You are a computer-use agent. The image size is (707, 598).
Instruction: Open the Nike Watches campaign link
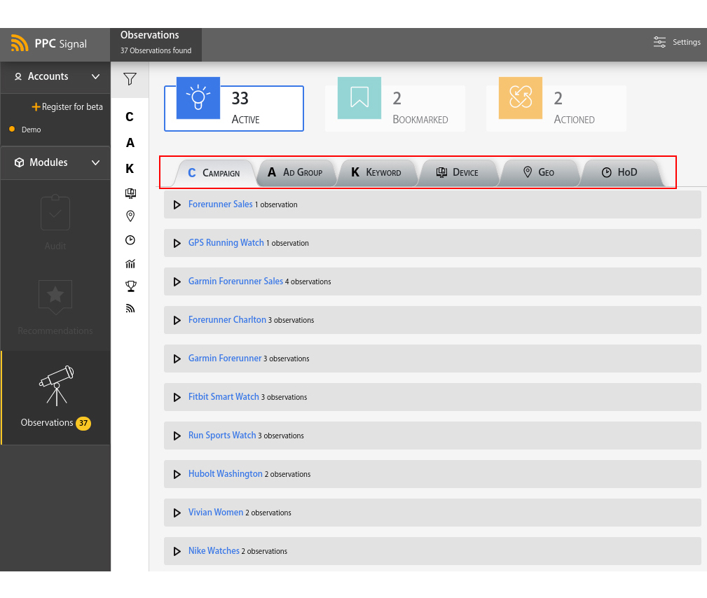tap(214, 551)
